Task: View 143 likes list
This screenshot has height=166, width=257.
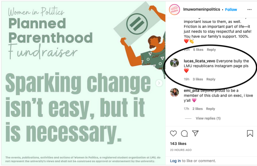Action: [178, 144]
